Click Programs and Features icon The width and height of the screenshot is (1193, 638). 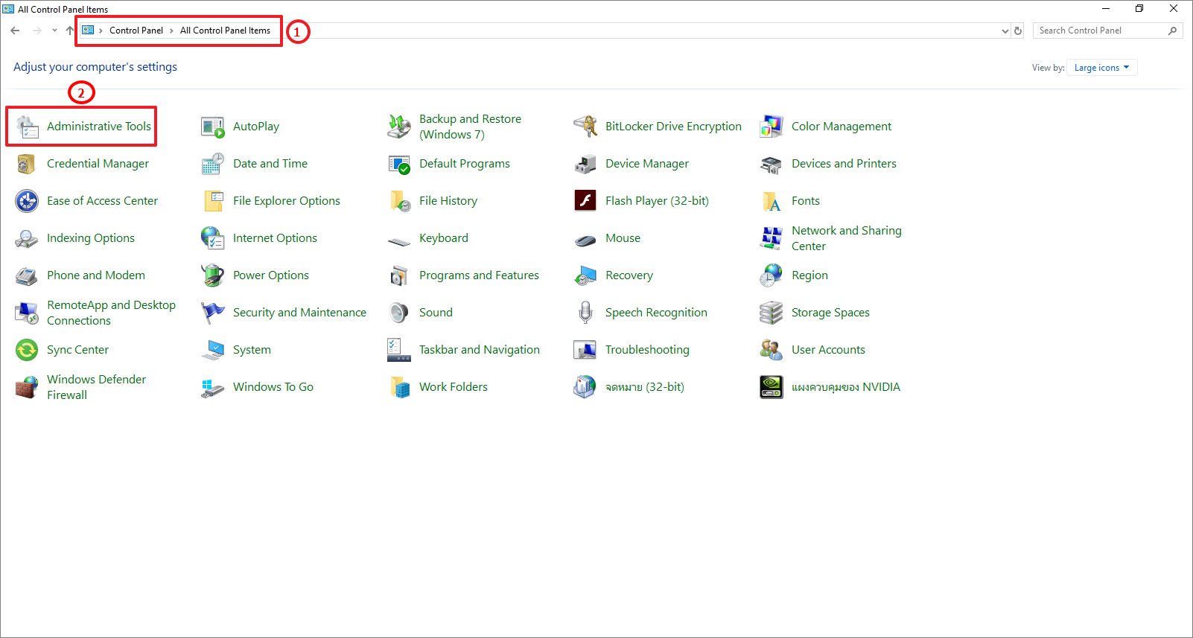[x=399, y=275]
